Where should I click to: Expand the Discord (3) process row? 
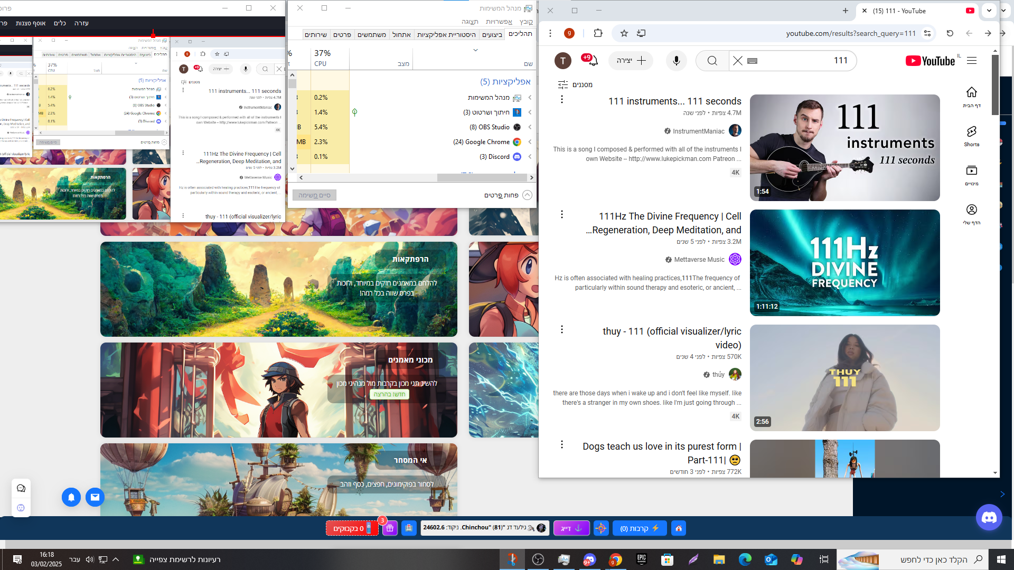[530, 157]
